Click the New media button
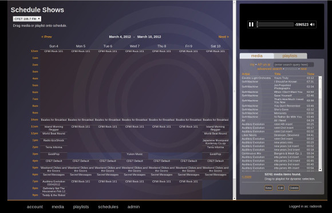The height and width of the screenshot is (213, 332). tap(268, 188)
